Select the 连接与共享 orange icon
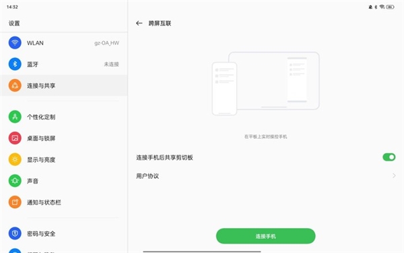This screenshot has width=404, height=253. 15,86
